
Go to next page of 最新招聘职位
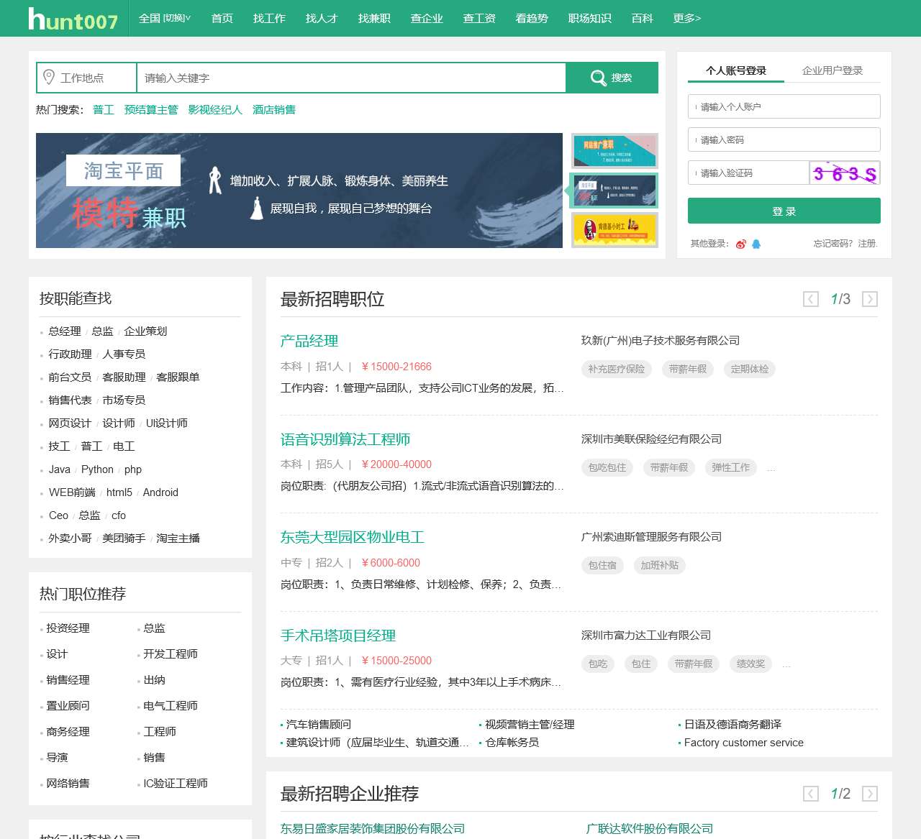(x=869, y=299)
